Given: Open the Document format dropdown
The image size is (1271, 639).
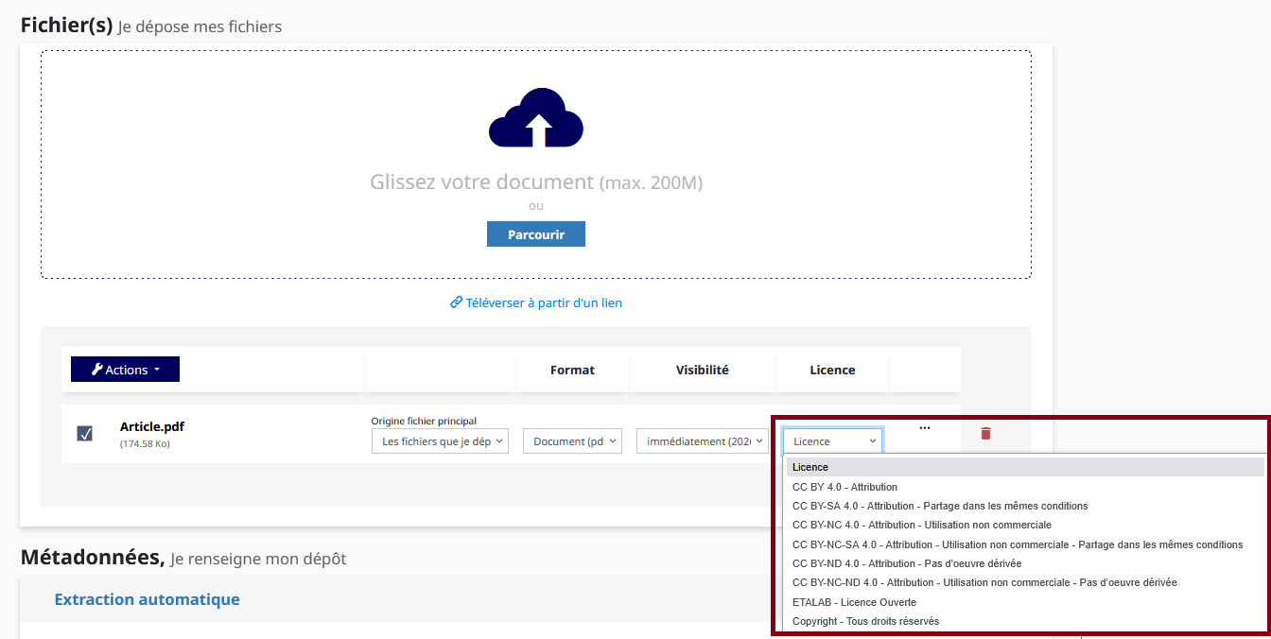Looking at the screenshot, I should click(x=572, y=441).
